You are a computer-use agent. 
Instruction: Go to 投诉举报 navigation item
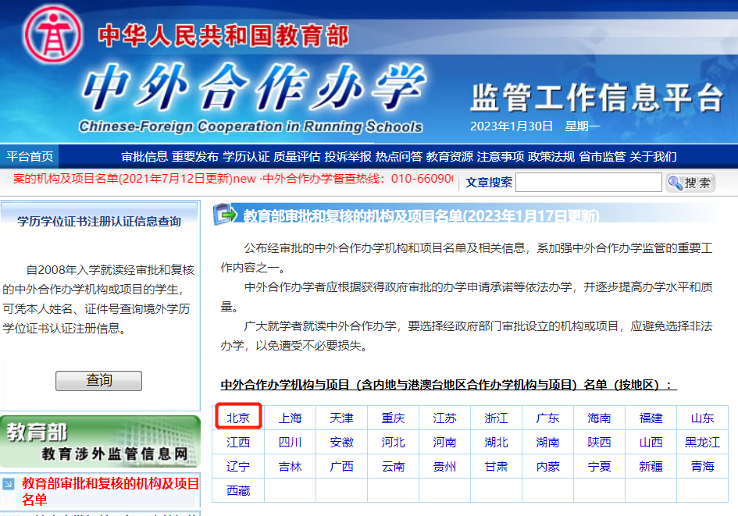pyautogui.click(x=348, y=156)
